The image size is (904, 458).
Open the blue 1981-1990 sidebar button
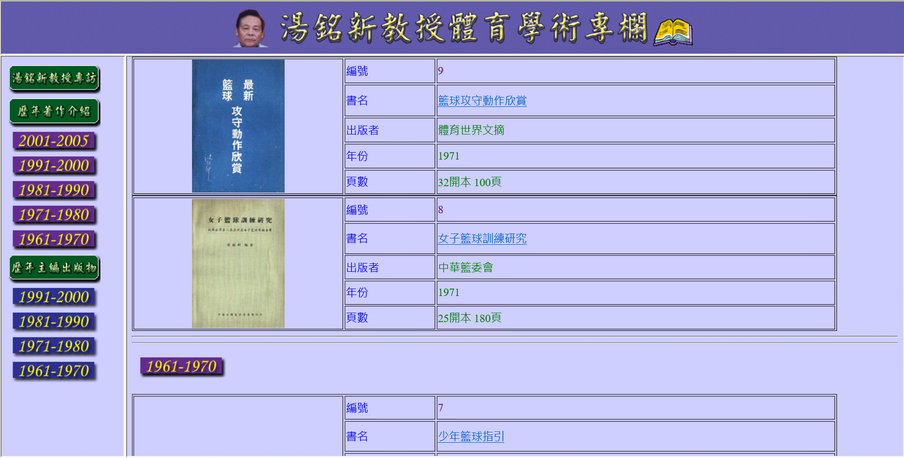point(54,322)
